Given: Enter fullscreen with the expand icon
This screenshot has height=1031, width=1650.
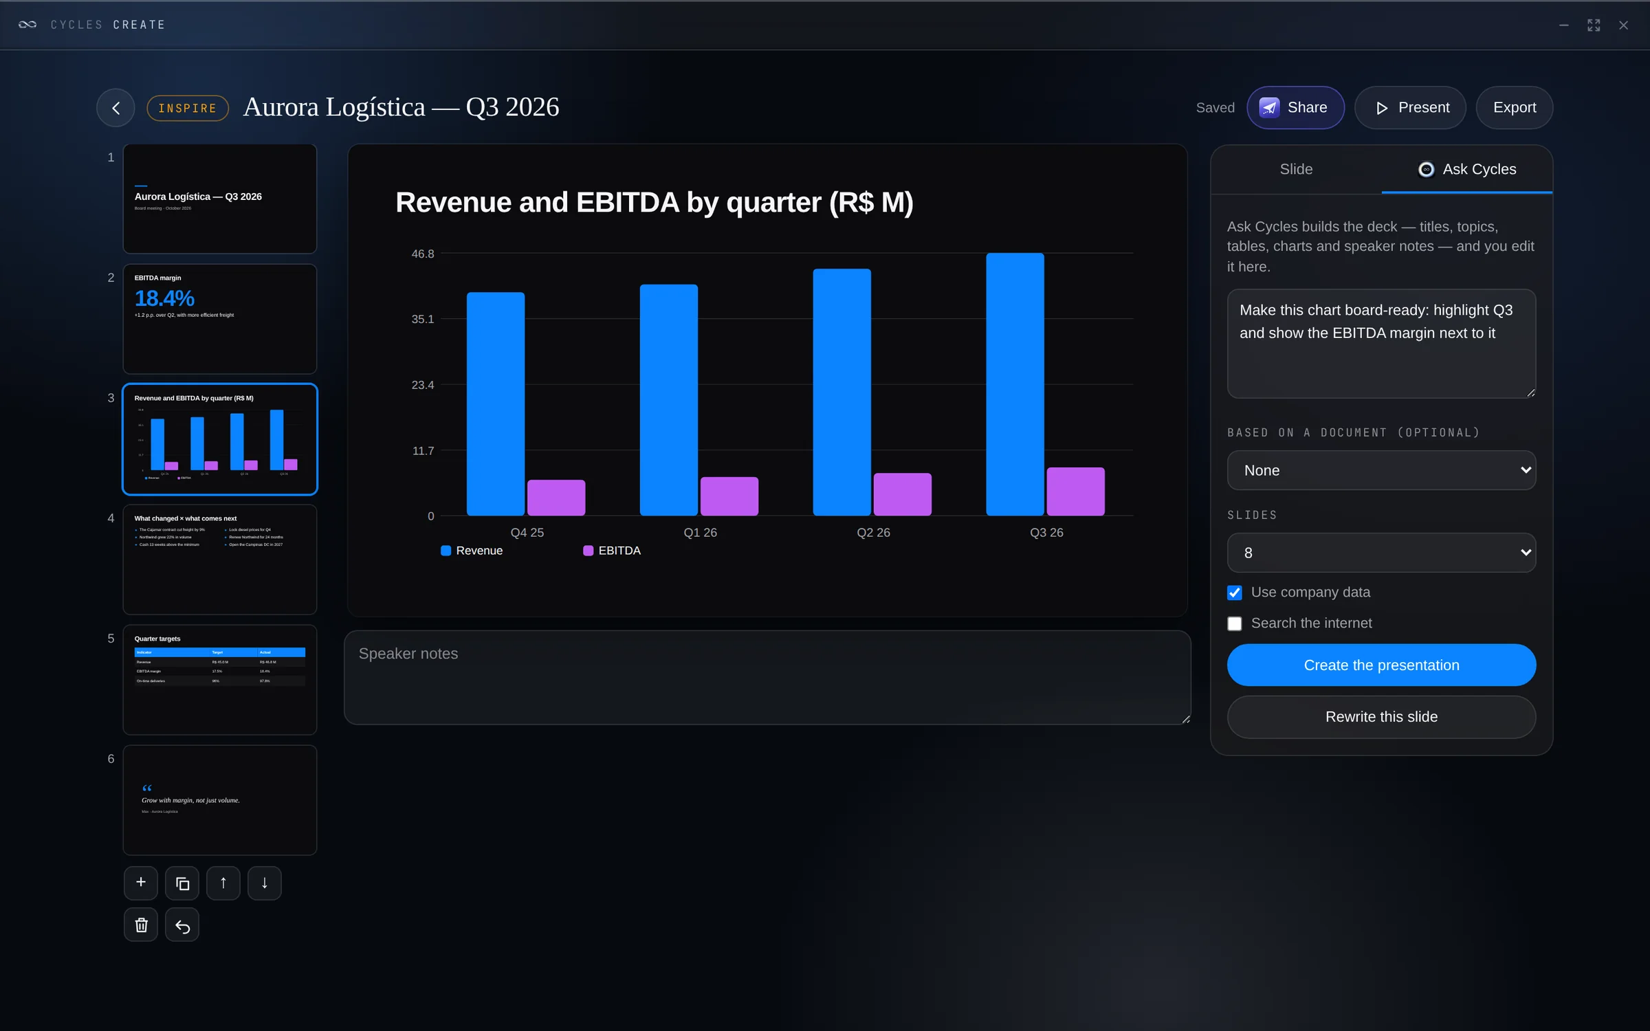Looking at the screenshot, I should point(1594,25).
